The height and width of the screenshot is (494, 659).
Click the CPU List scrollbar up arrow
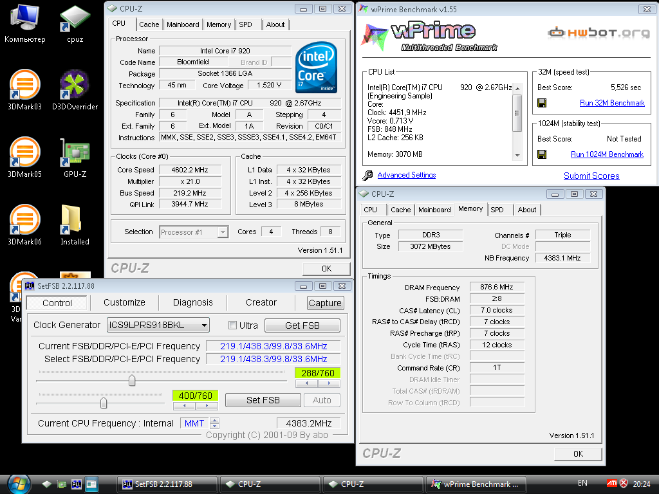point(517,88)
